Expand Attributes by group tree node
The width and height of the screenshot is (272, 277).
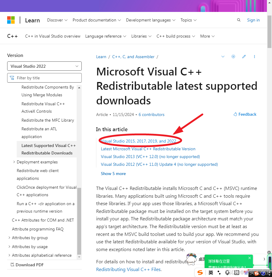click(9, 238)
